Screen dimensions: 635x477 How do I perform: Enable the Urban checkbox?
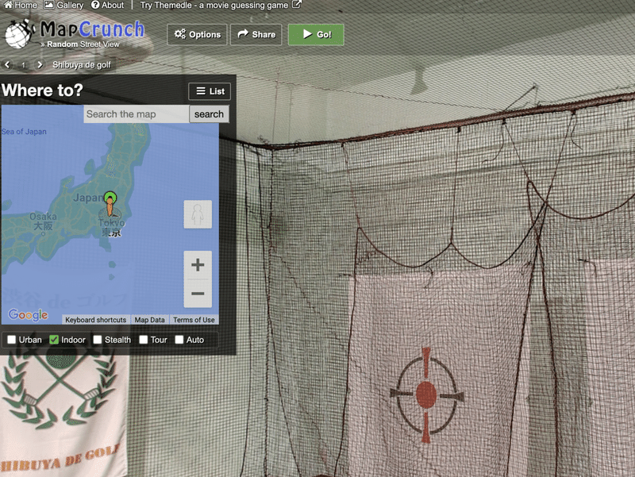(11, 340)
